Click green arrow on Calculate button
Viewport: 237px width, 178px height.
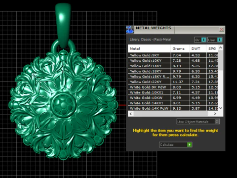(x=190, y=144)
